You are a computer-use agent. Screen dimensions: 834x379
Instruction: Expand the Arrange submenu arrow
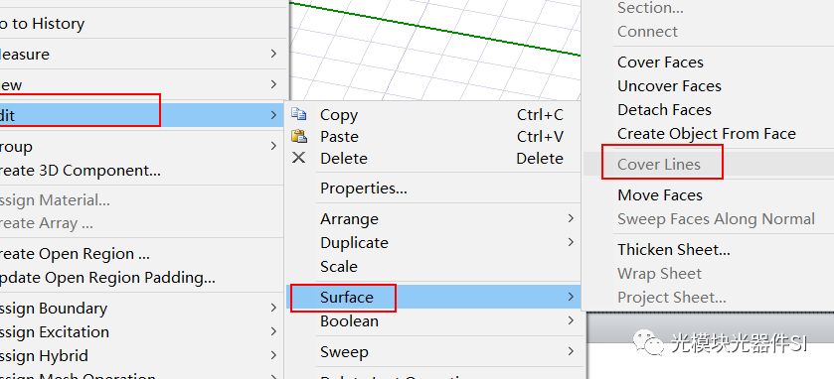(x=571, y=218)
